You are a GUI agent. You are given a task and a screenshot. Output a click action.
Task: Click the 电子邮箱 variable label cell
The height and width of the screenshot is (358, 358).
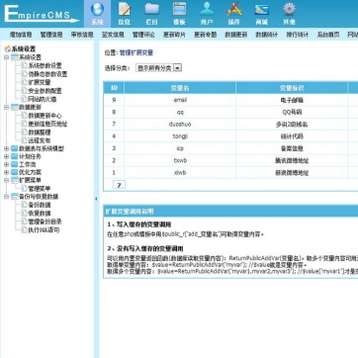pyautogui.click(x=292, y=100)
